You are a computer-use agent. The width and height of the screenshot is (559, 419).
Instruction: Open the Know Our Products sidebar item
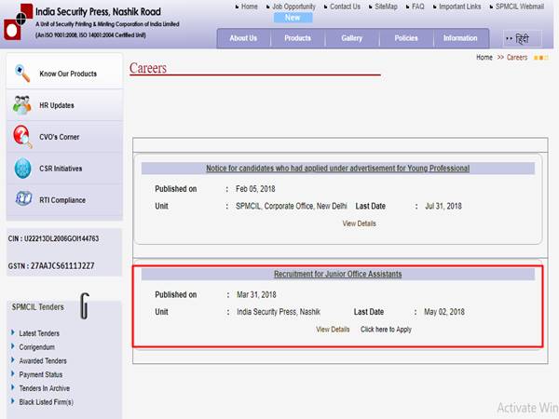[64, 74]
